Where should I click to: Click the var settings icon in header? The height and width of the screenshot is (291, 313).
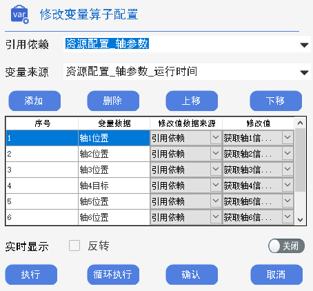[x=20, y=14]
